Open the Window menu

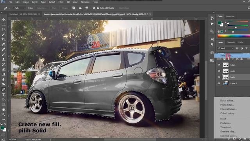85,2
